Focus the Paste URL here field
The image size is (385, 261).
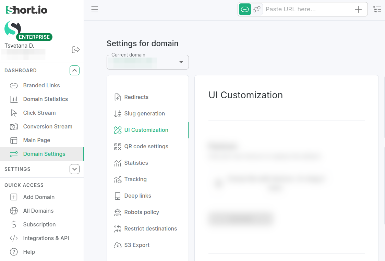pyautogui.click(x=307, y=10)
